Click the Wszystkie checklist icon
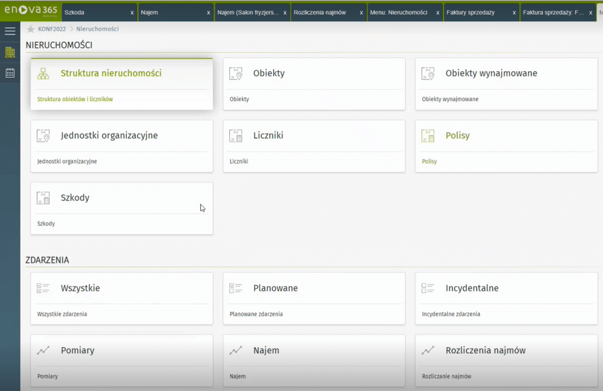This screenshot has height=391, width=603. pyautogui.click(x=43, y=288)
